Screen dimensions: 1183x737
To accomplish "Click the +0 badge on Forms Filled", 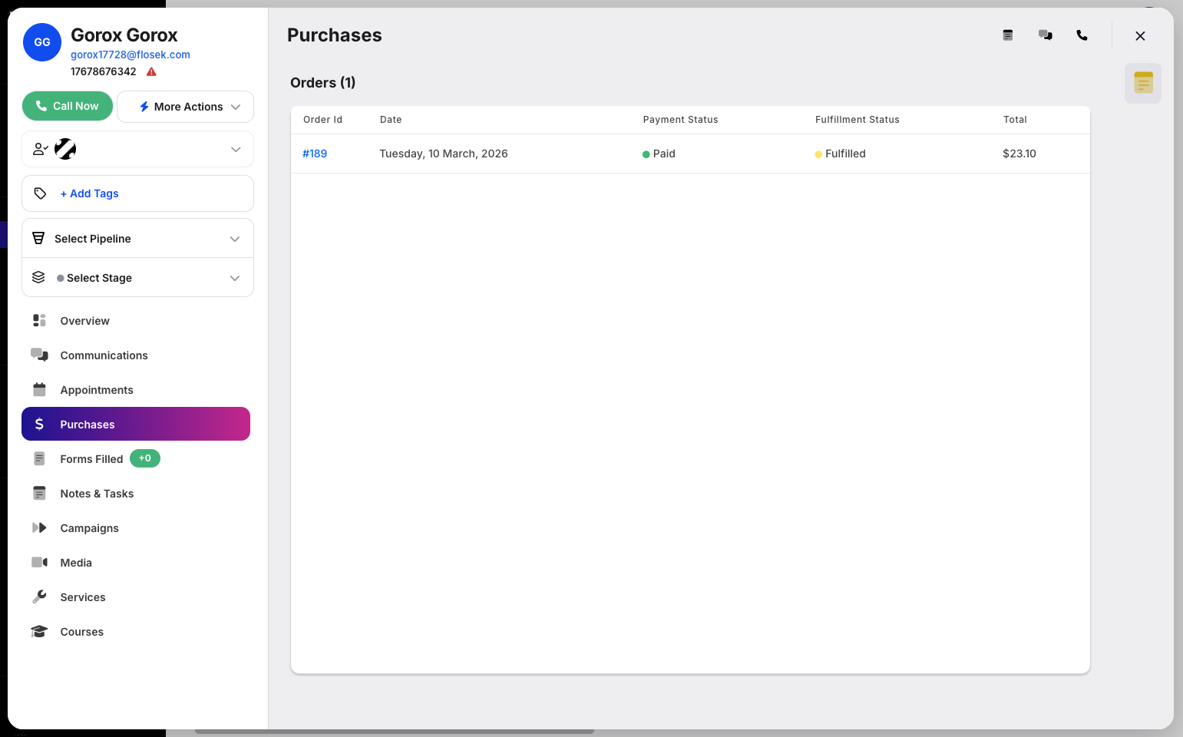I will coord(145,458).
